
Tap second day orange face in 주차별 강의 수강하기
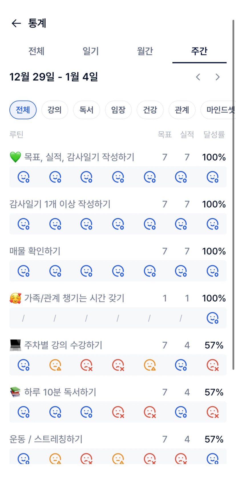[x=55, y=365]
